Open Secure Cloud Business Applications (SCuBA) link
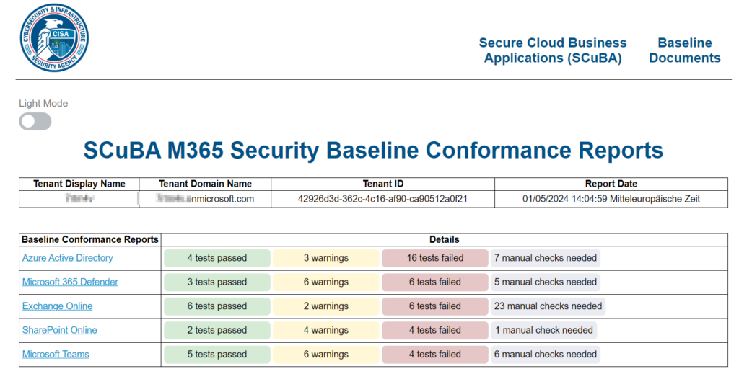This screenshot has width=739, height=374. pos(553,50)
